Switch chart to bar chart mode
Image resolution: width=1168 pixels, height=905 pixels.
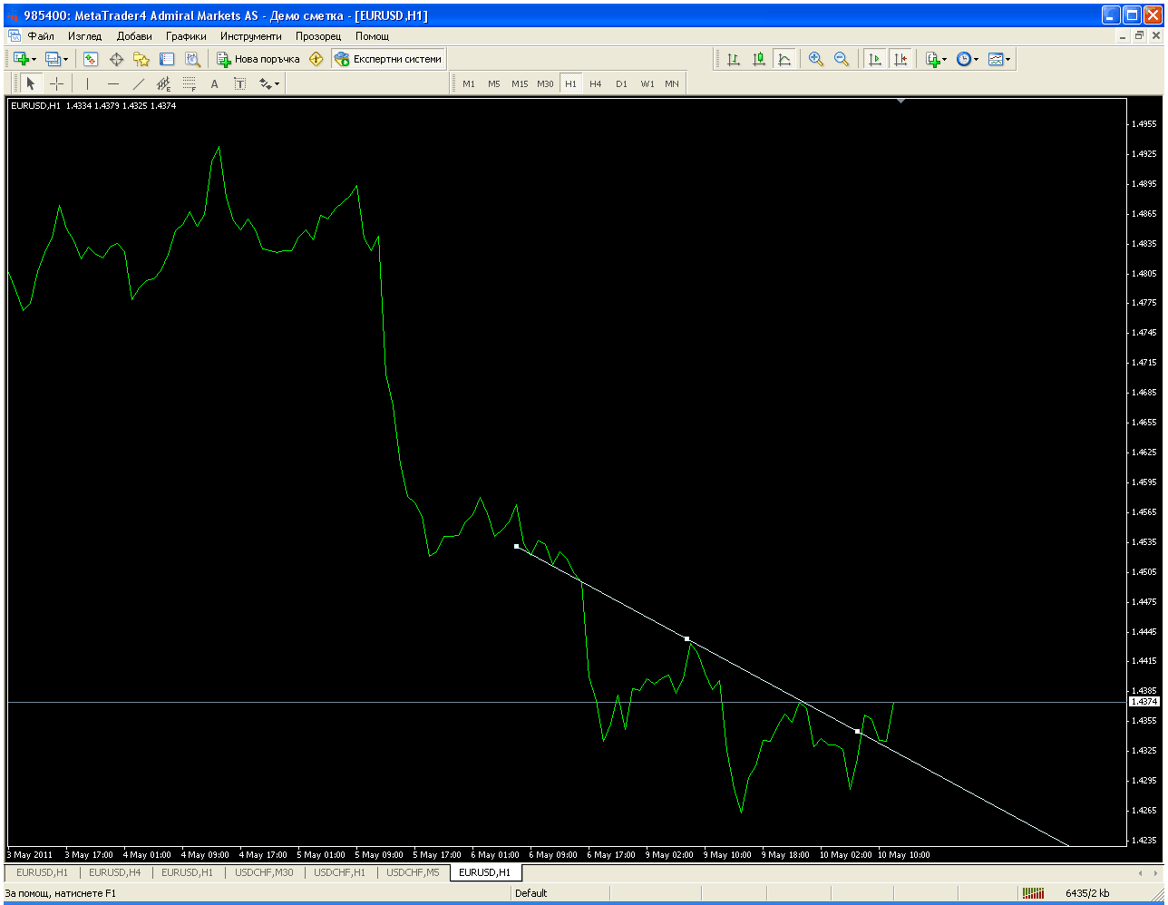[x=734, y=59]
